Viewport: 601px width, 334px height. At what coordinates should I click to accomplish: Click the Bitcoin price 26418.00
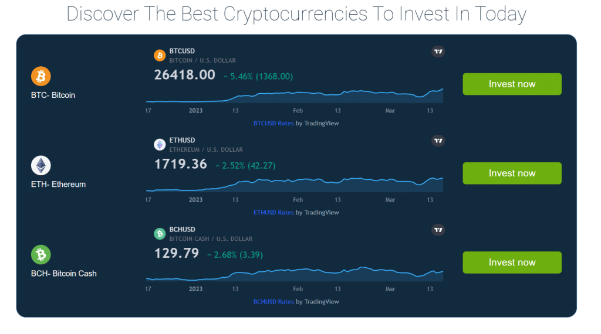(x=184, y=75)
